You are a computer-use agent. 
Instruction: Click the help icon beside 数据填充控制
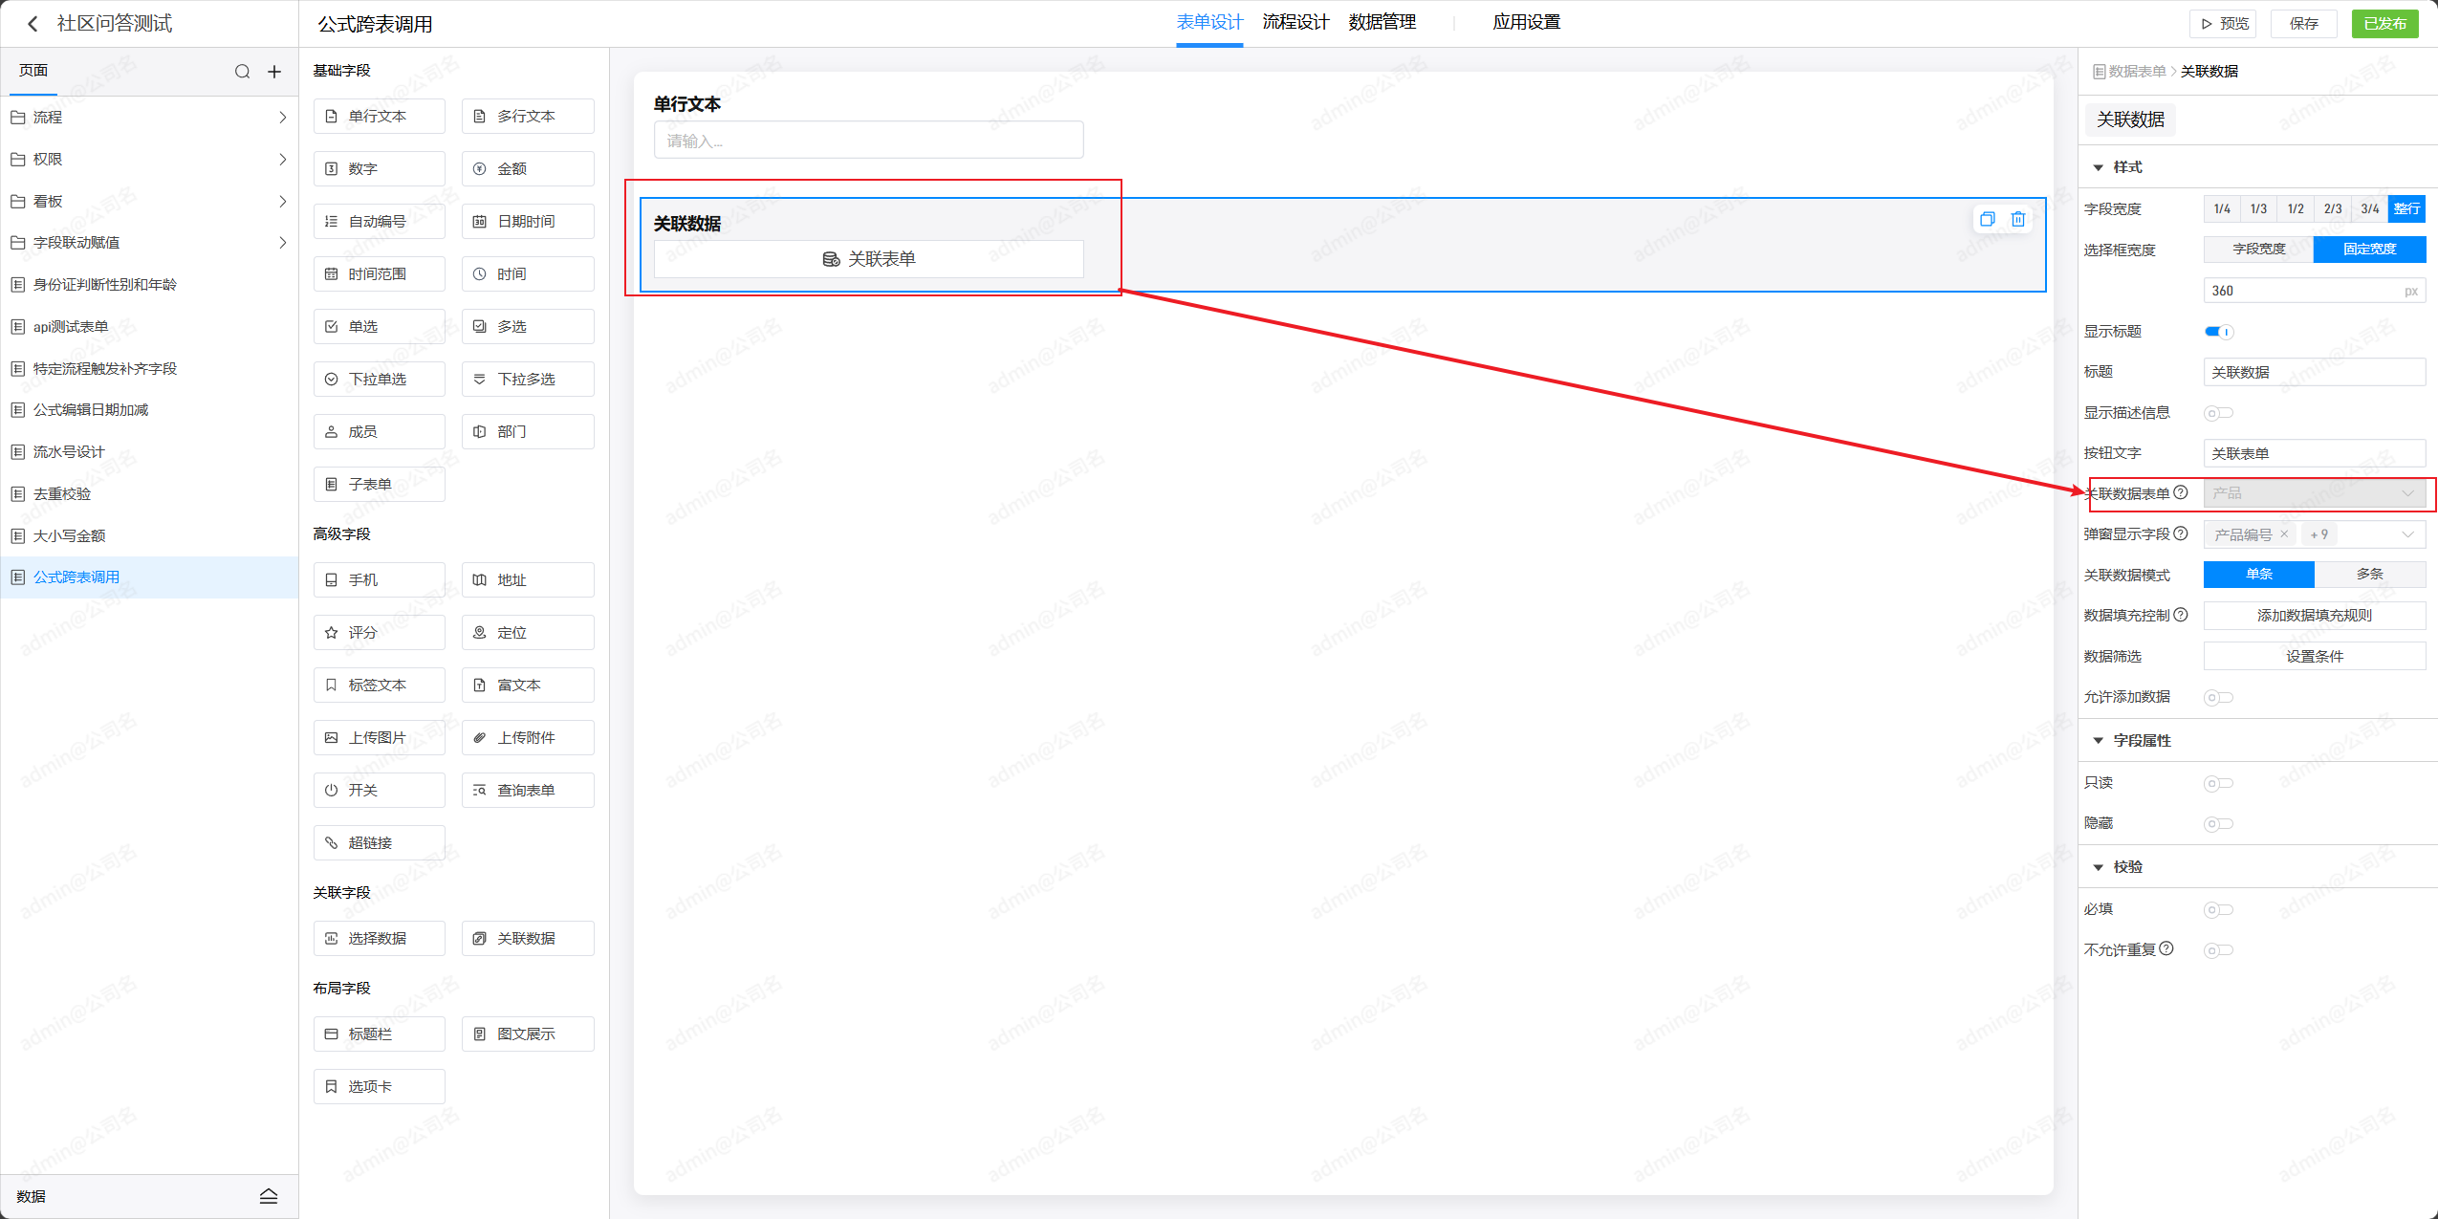pyautogui.click(x=2181, y=615)
